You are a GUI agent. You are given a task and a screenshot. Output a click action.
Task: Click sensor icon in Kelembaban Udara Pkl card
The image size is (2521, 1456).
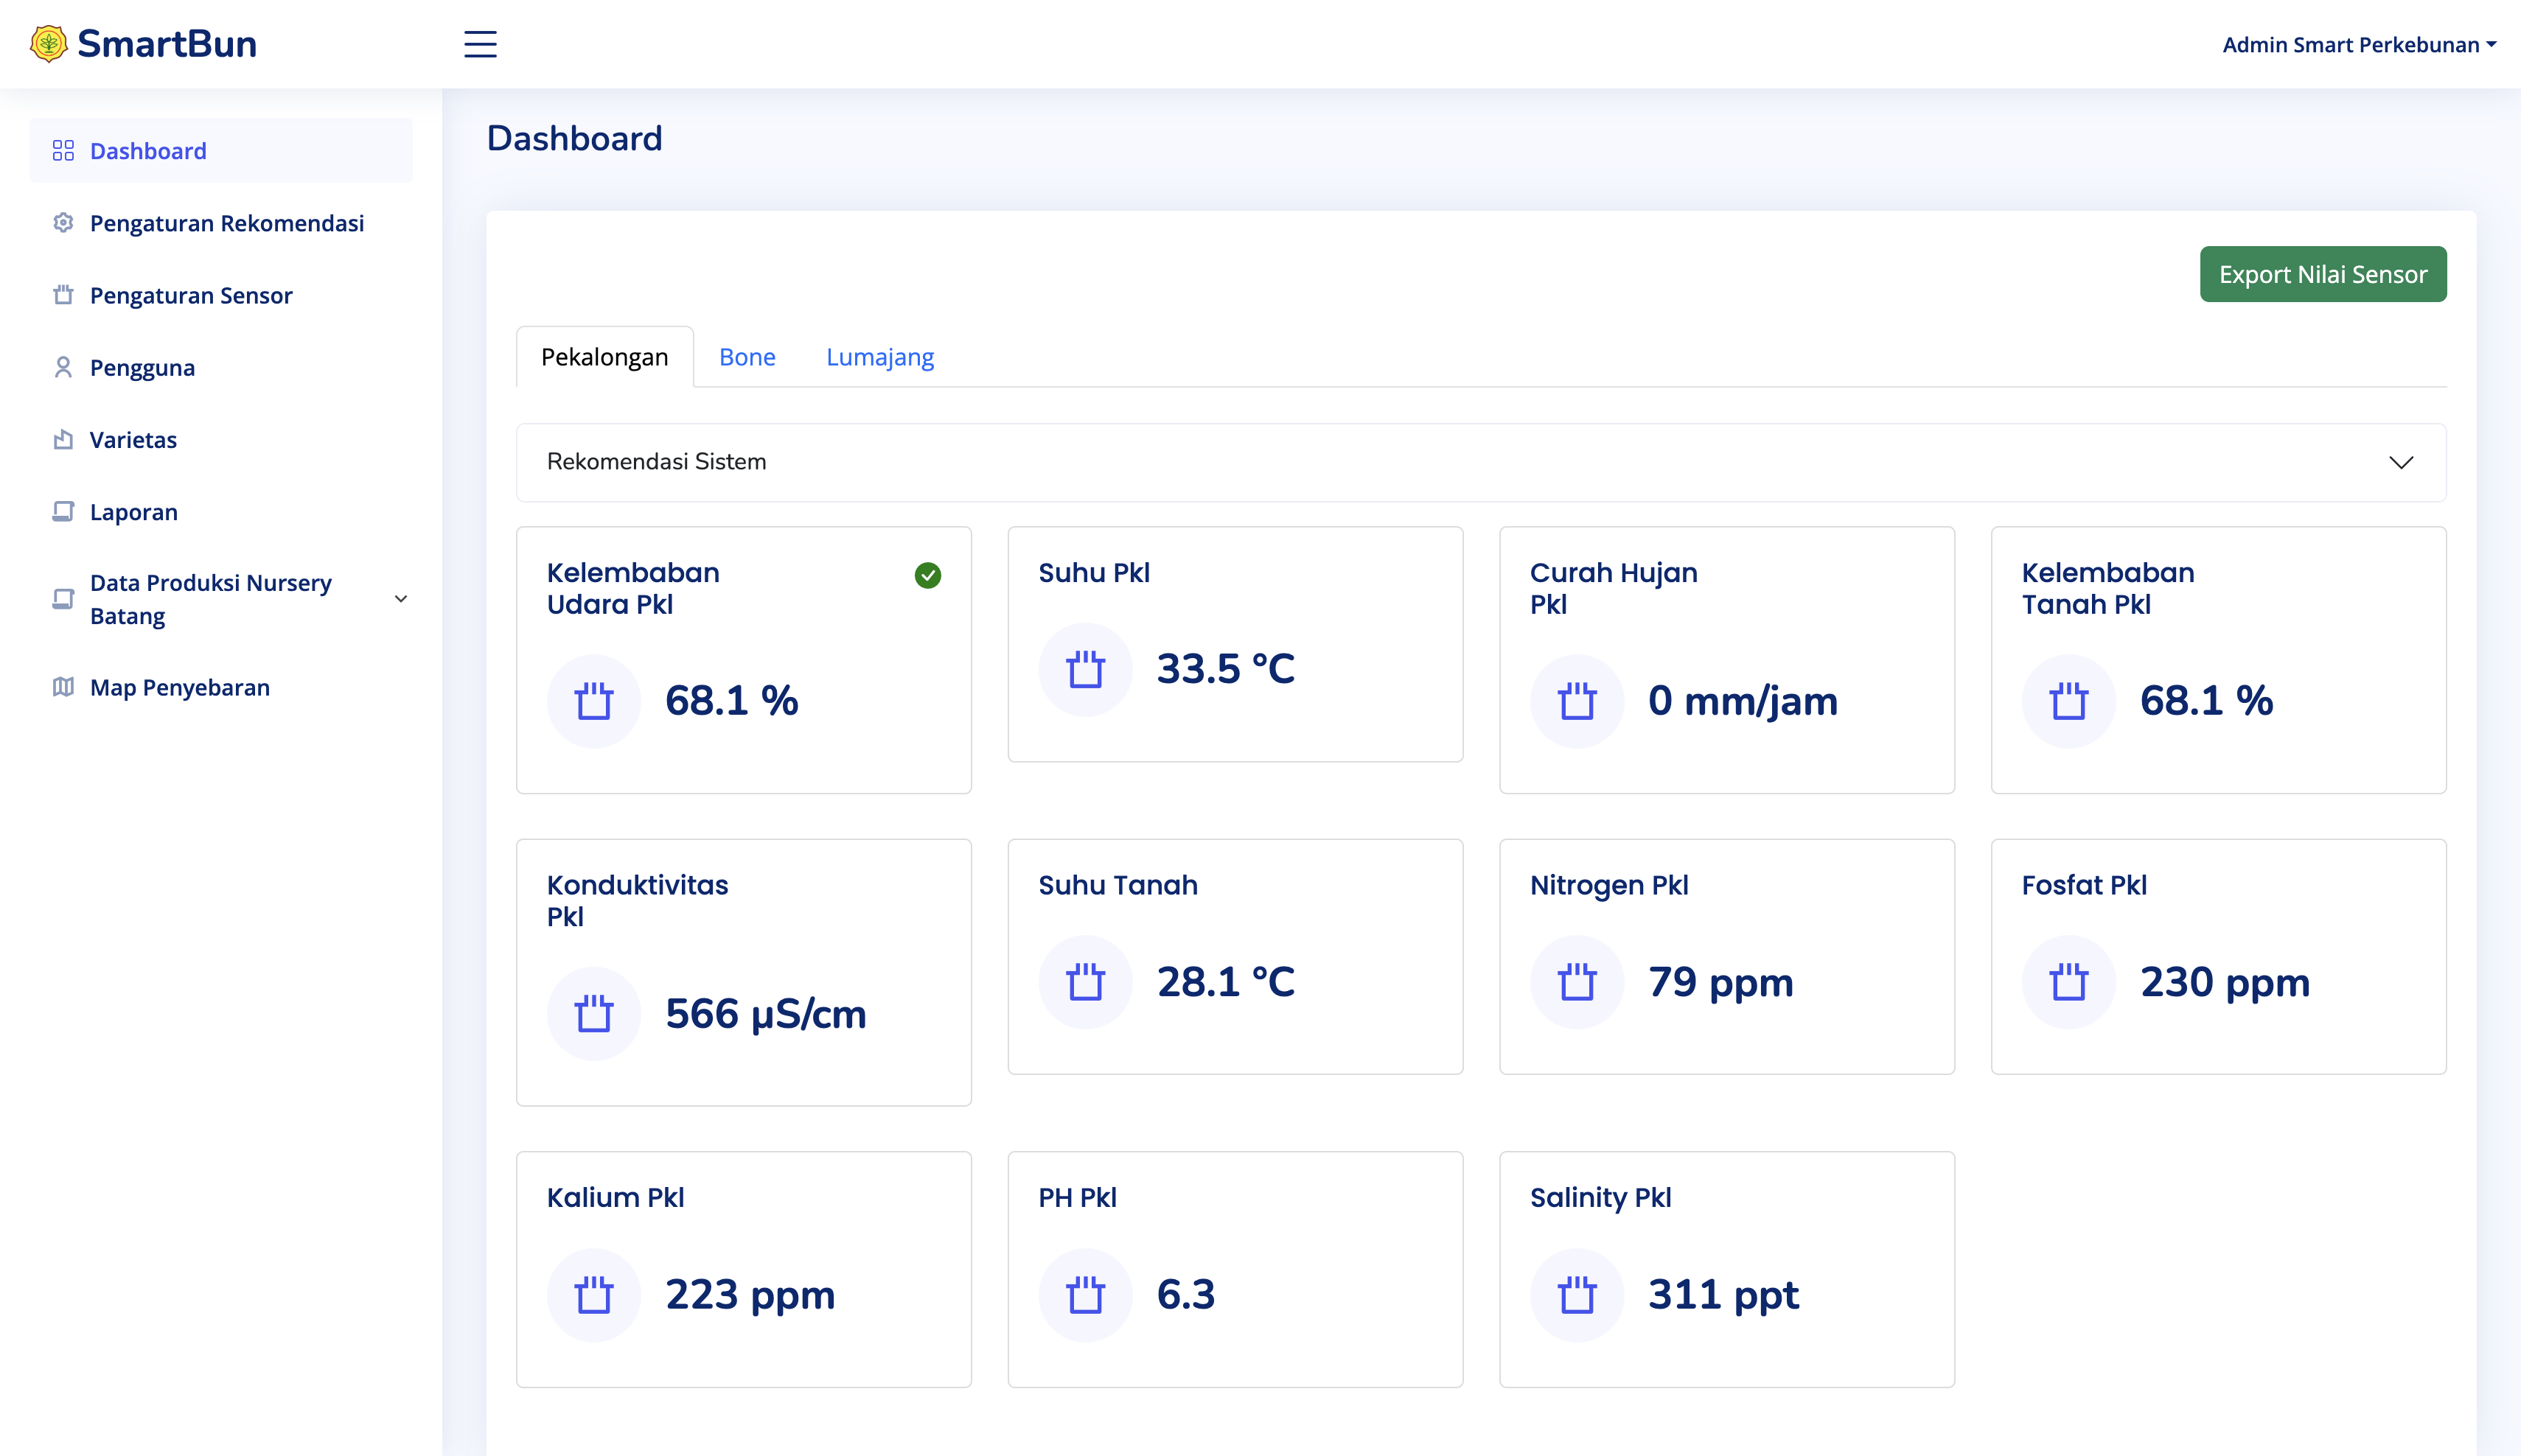coord(593,701)
